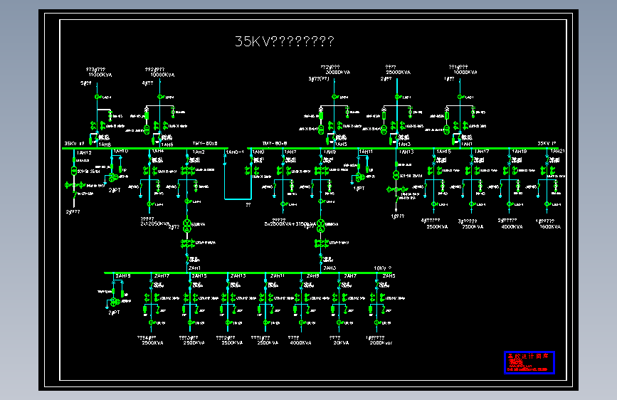617x400 pixels.
Task: Click the "2AH1" incoming label on 10KV bus
Action: coord(194,268)
